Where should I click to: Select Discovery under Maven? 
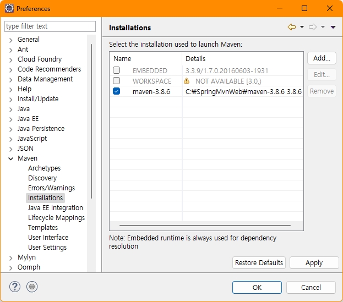pyautogui.click(x=42, y=178)
